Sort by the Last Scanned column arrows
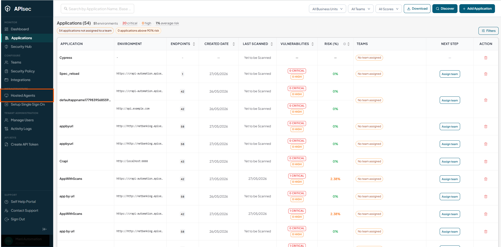501x247 pixels. pos(272,44)
